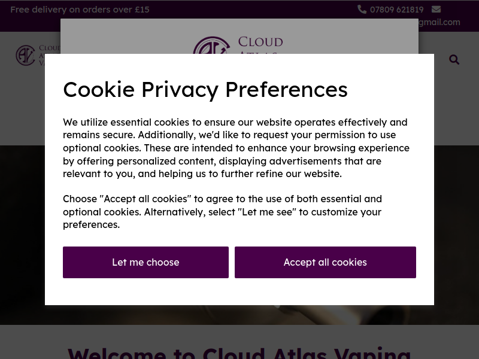Click the Cloud Atlas text beside the top-left logo

(50, 55)
